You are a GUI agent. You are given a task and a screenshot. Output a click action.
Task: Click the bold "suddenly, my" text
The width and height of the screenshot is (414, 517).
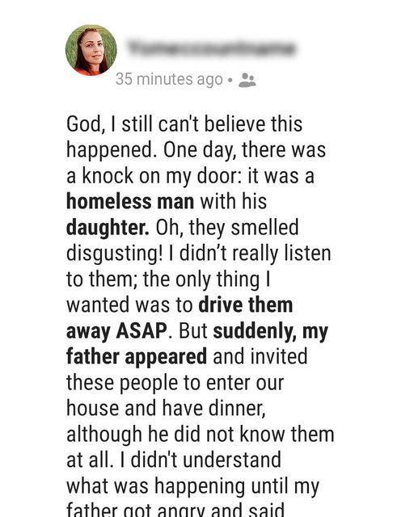point(270,331)
